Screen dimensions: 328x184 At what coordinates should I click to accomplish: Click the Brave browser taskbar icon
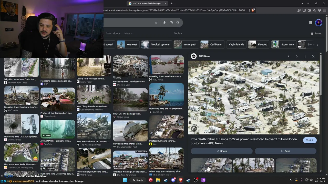[181, 180]
